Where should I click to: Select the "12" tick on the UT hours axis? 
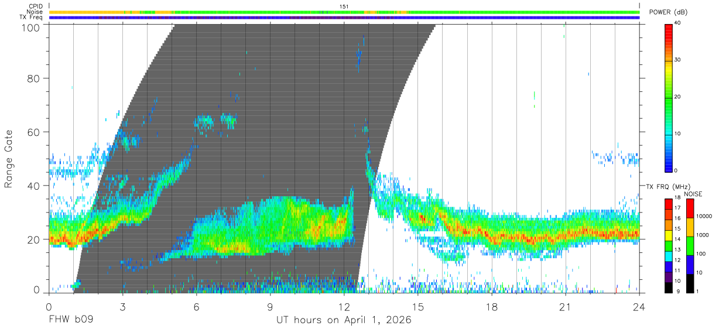pos(344,306)
